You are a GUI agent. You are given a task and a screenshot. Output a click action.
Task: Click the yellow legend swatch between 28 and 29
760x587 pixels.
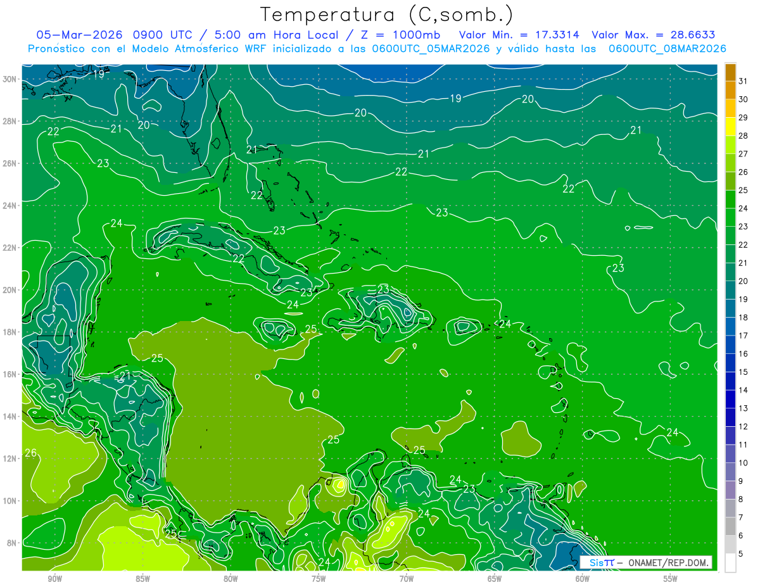[x=730, y=126]
